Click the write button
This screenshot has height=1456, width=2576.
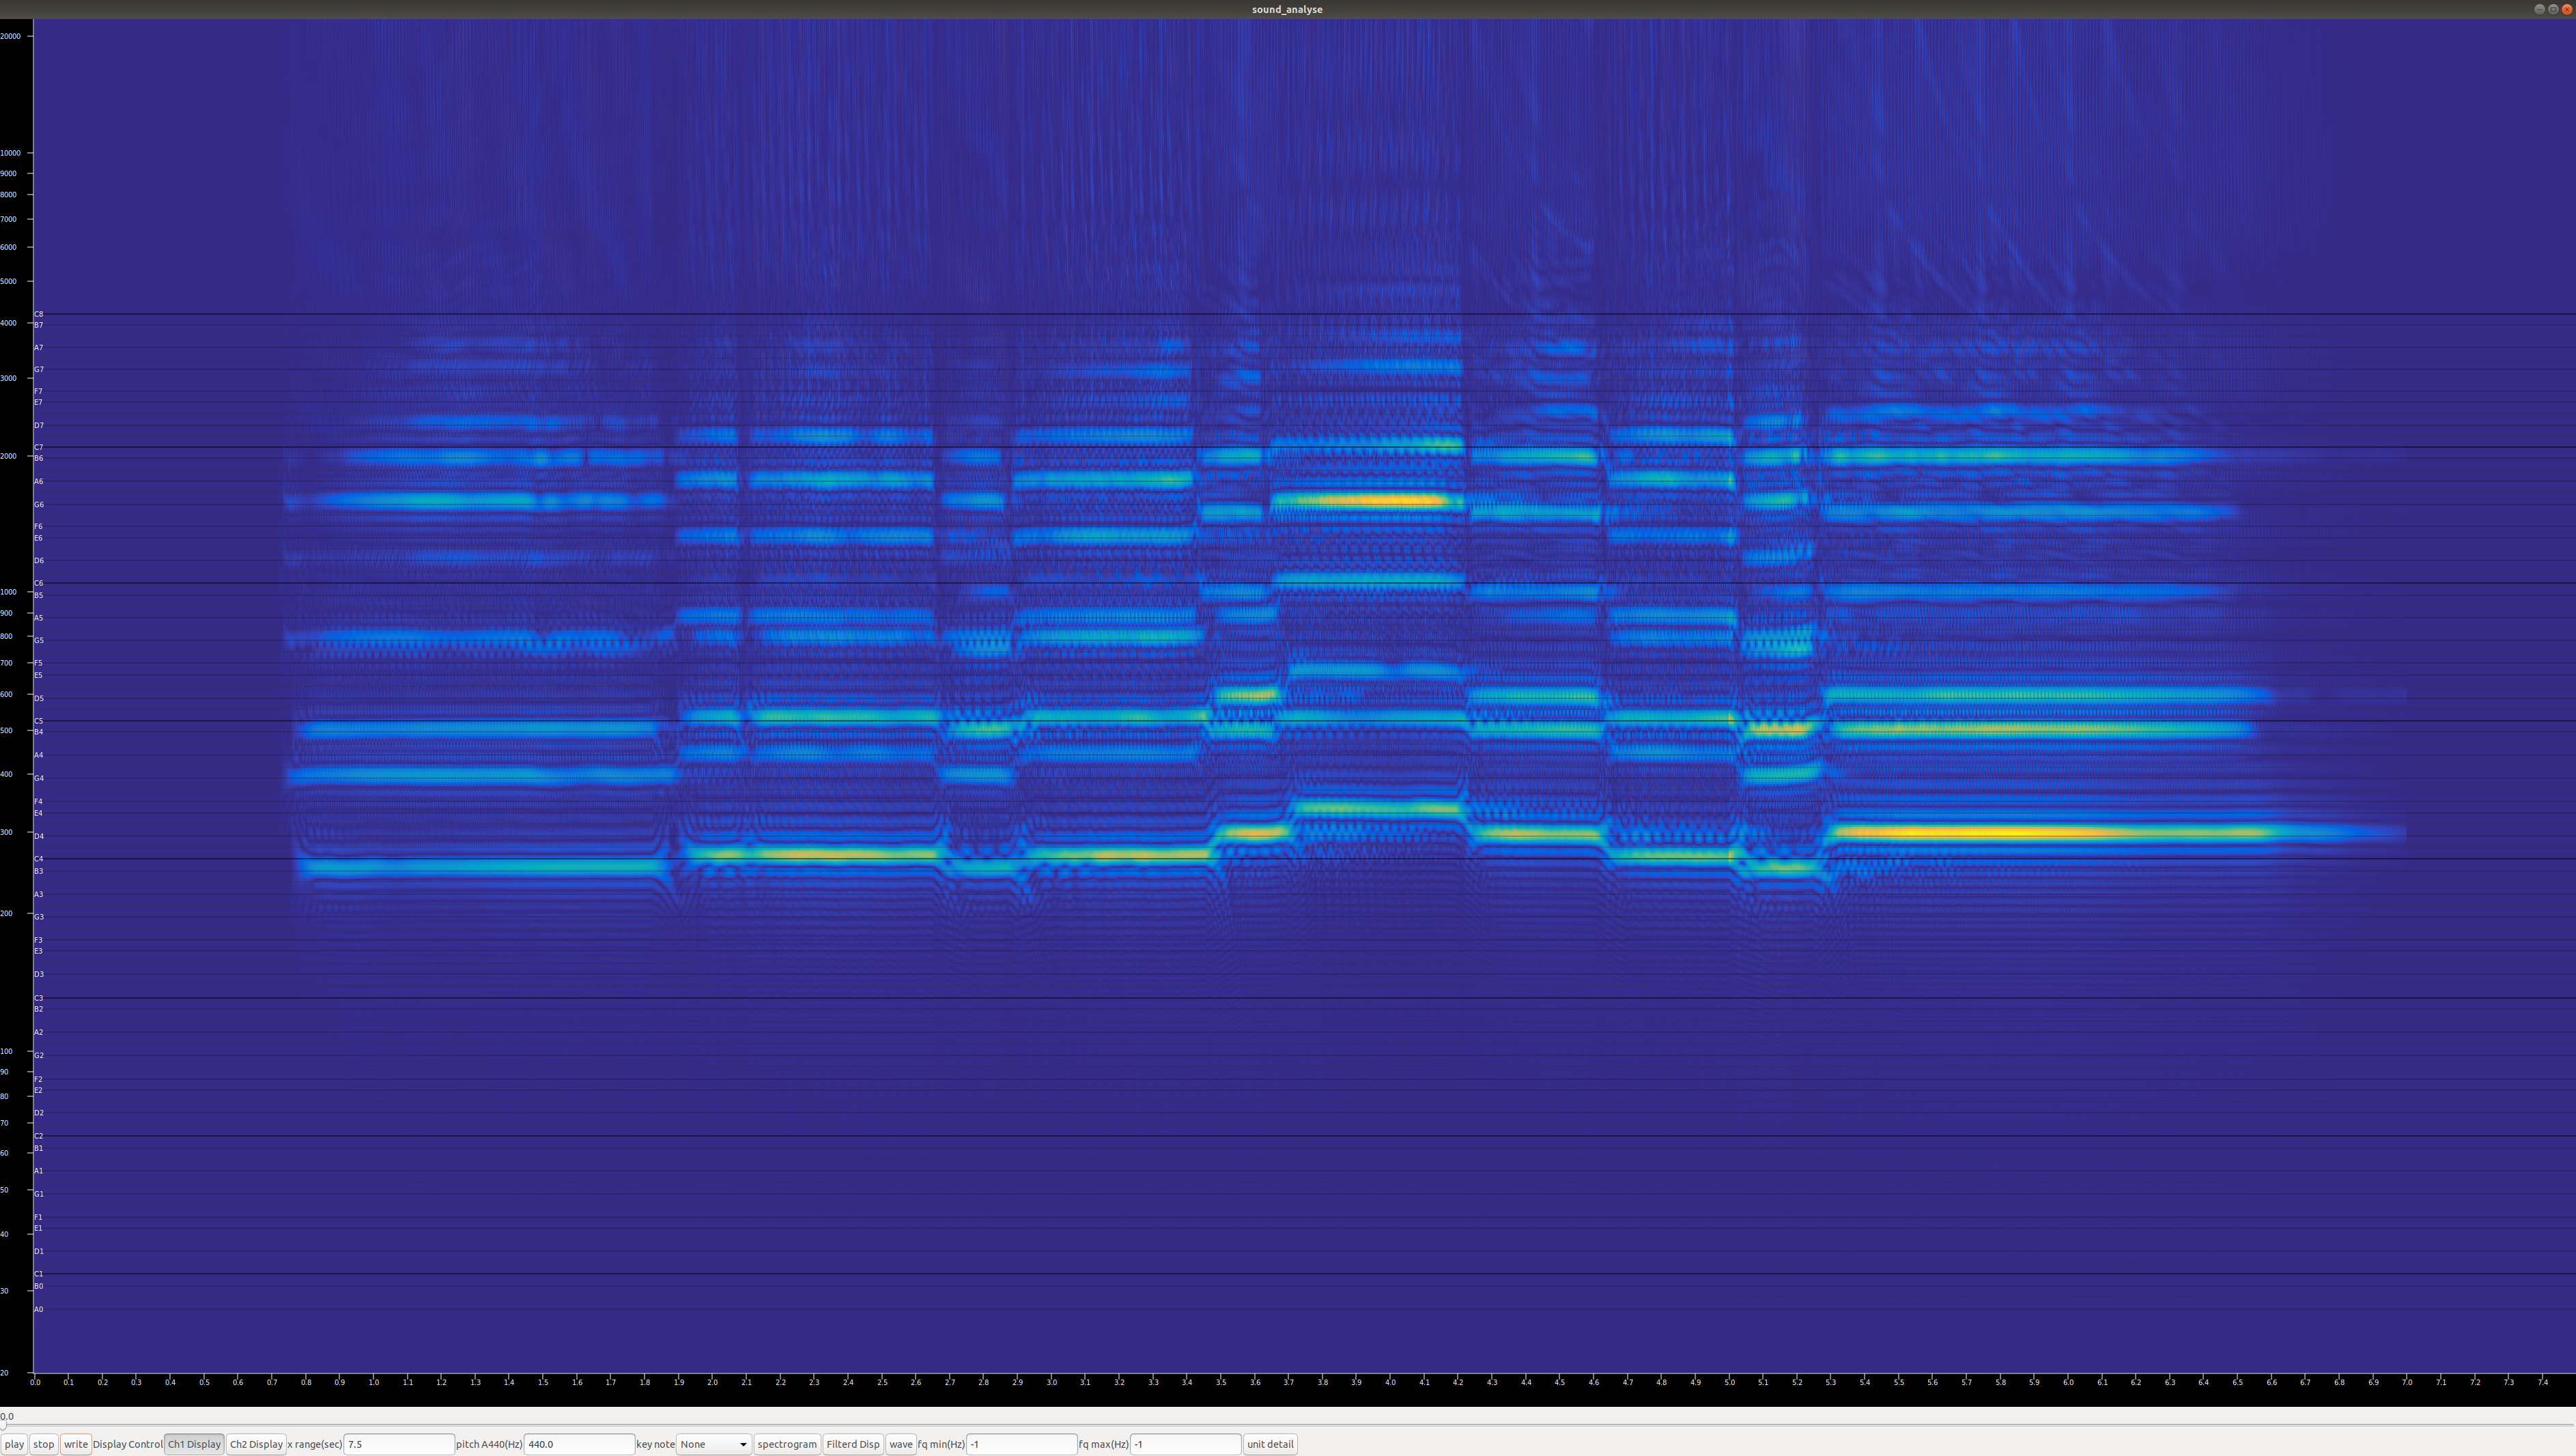75,1444
